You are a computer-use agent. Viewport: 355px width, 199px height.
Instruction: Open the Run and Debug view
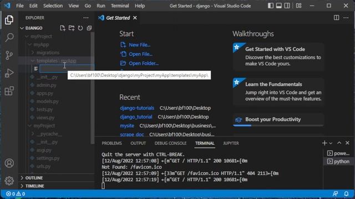[9, 73]
